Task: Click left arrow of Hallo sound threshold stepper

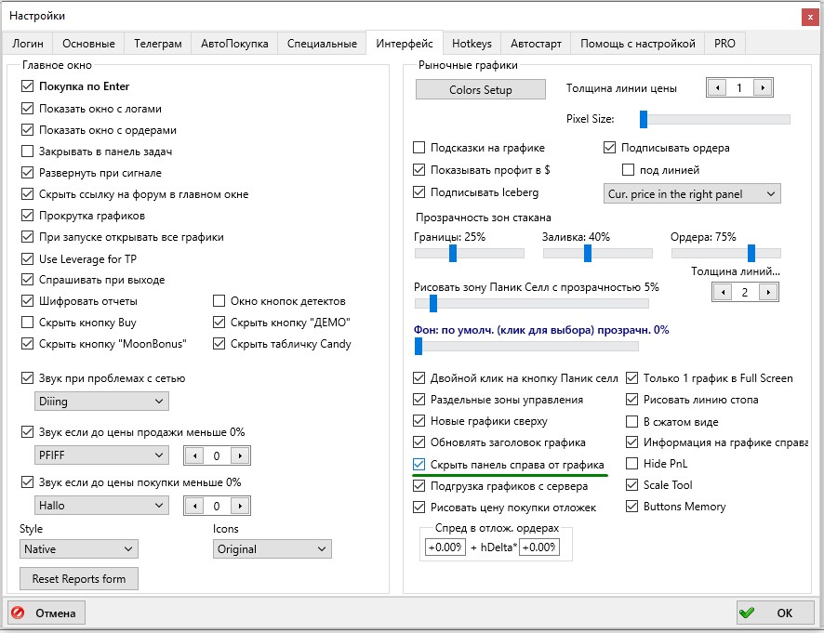Action: point(194,506)
